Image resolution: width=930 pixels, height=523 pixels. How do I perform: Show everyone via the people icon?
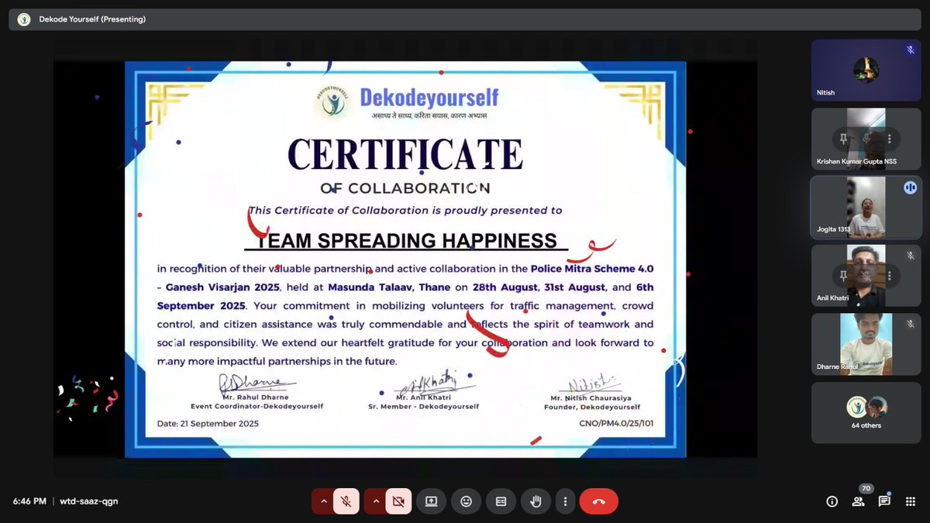858,501
